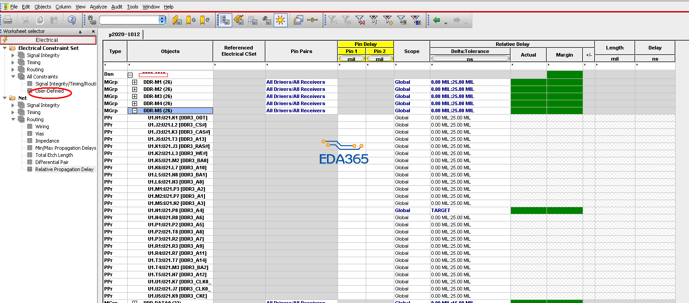Viewport: 689px width, 303px height.
Task: Click the bookmark with down arrow icon
Action: 191,20
